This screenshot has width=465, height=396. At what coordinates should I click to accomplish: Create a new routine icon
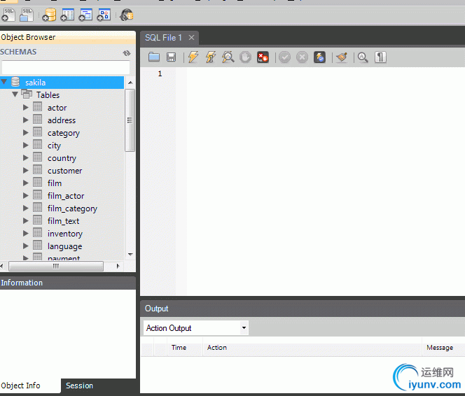(x=104, y=15)
